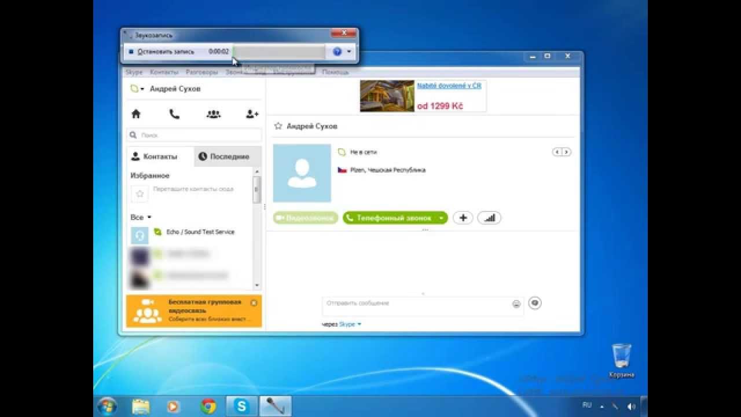Click the favorites star placeholder box
The height and width of the screenshot is (417, 741).
click(140, 194)
